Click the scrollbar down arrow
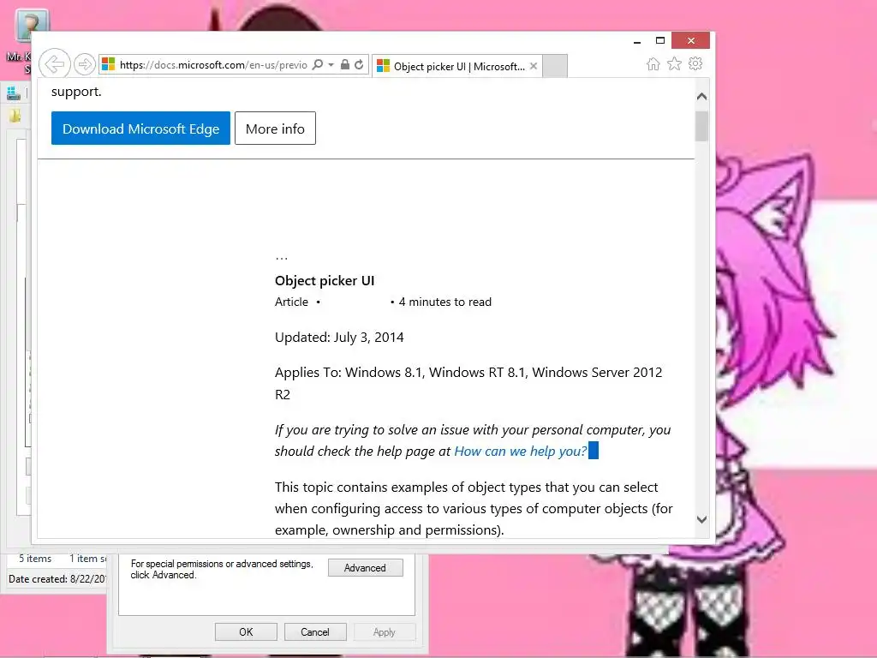The width and height of the screenshot is (877, 658). (x=702, y=519)
